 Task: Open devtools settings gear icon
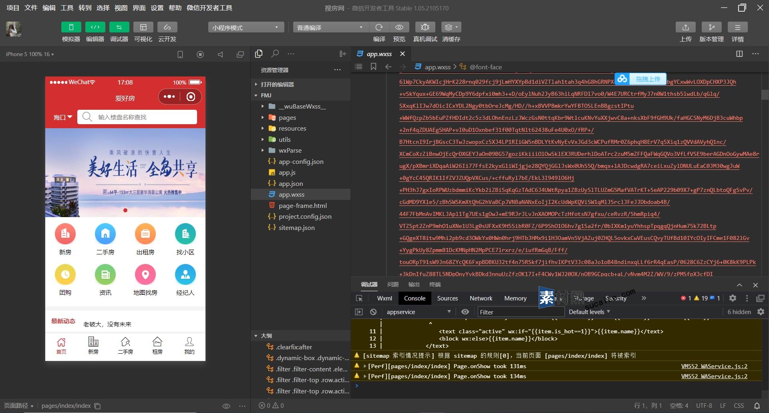tap(733, 298)
